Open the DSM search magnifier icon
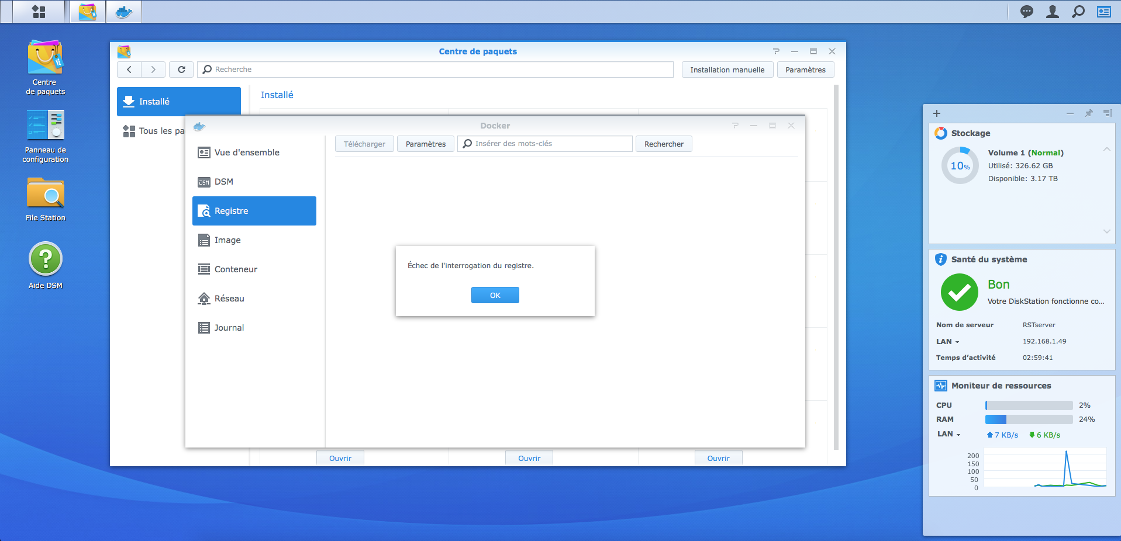Screen dimensions: 1121x541 pos(1078,12)
